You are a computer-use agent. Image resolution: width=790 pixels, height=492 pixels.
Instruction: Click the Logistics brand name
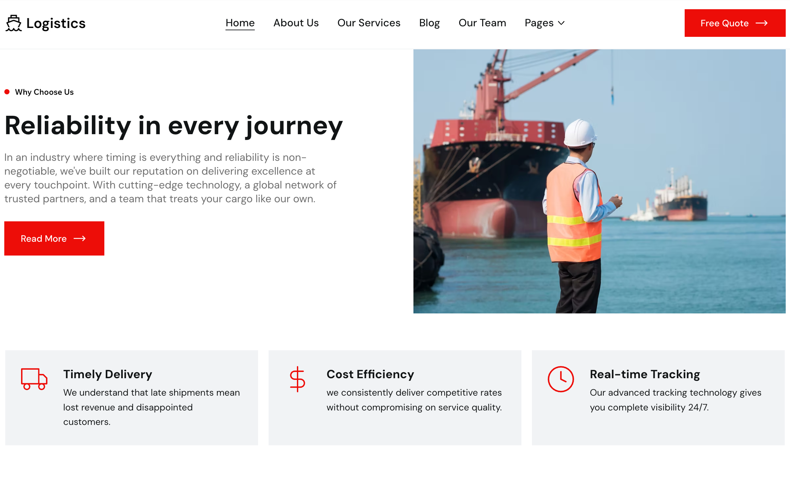tap(56, 23)
